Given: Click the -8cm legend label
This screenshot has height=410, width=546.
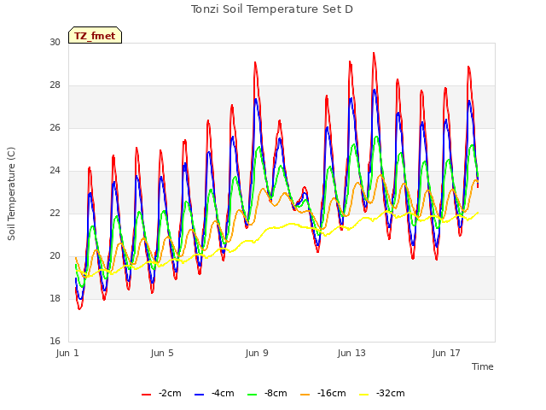Looking at the screenshot, I should [276, 393].
